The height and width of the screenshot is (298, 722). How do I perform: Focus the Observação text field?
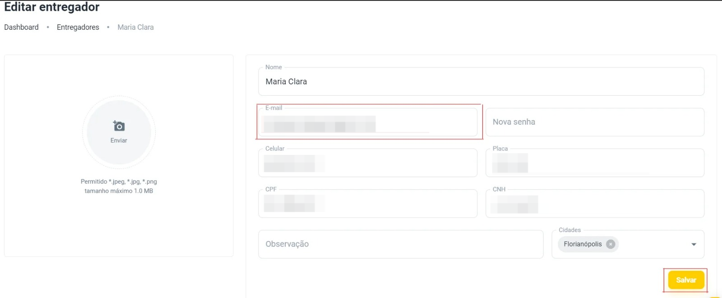point(400,244)
